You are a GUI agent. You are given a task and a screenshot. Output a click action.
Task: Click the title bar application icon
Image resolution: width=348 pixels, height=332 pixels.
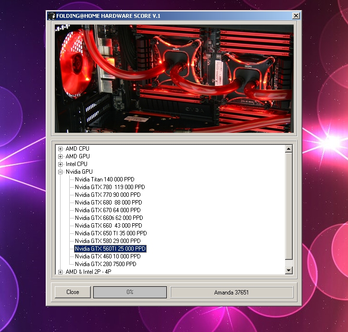click(51, 16)
